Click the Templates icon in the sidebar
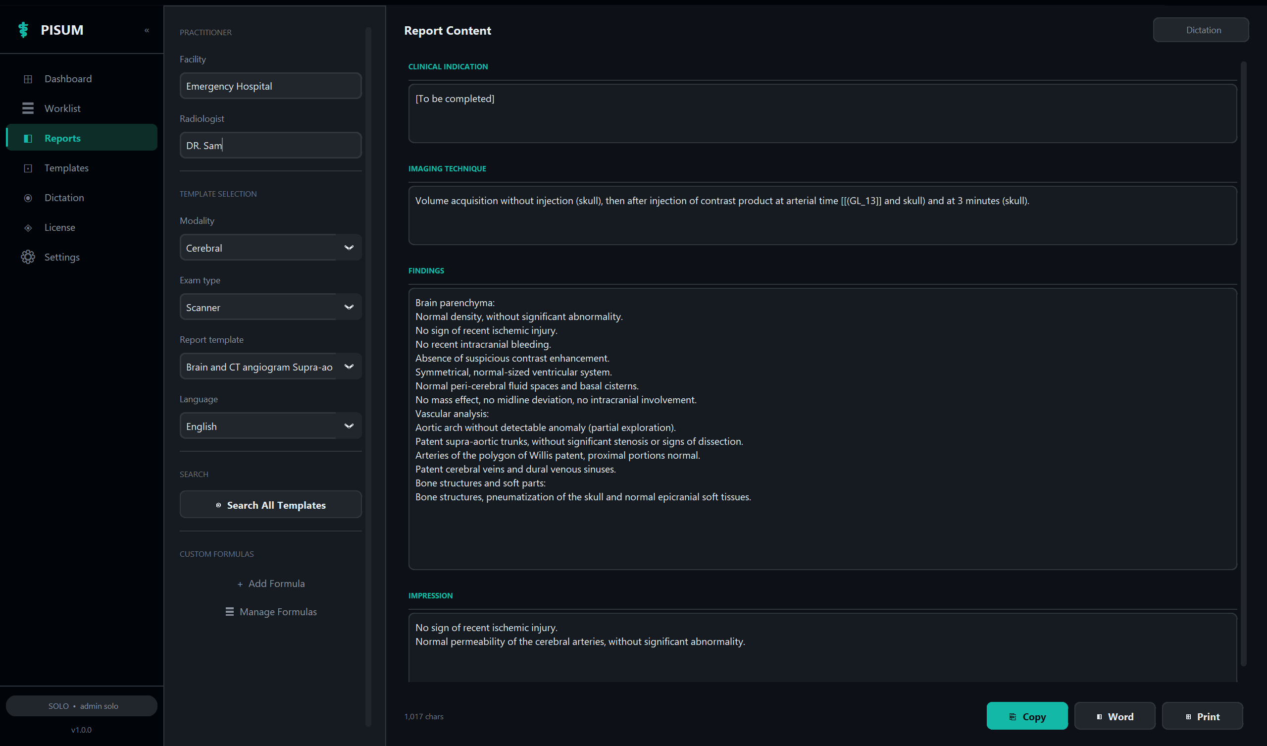The image size is (1267, 746). 28,168
